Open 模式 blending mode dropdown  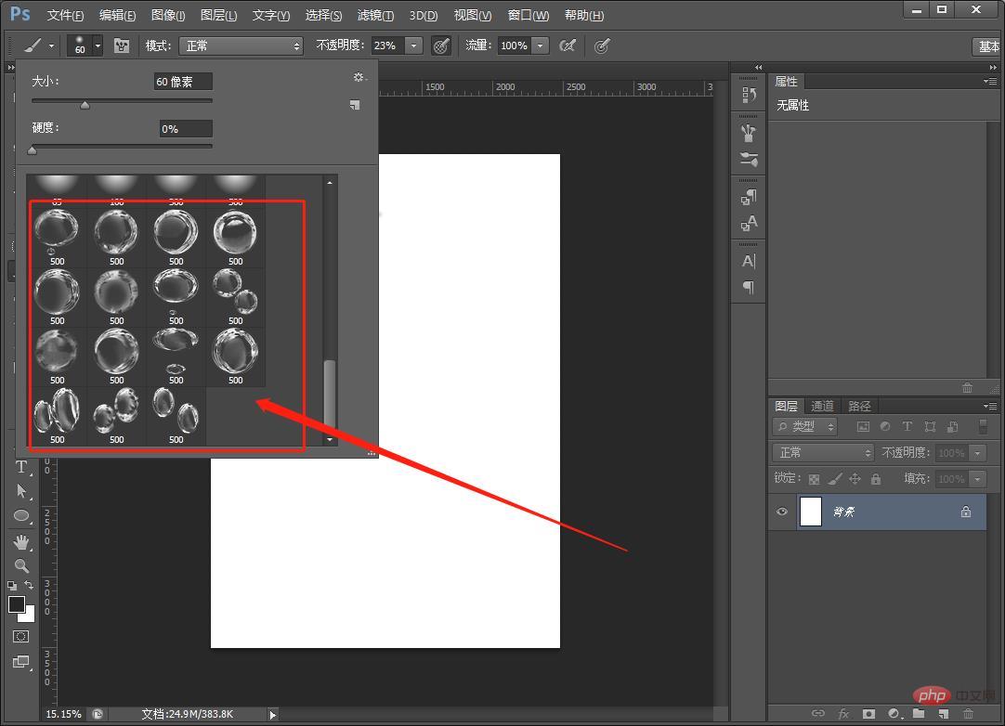241,45
